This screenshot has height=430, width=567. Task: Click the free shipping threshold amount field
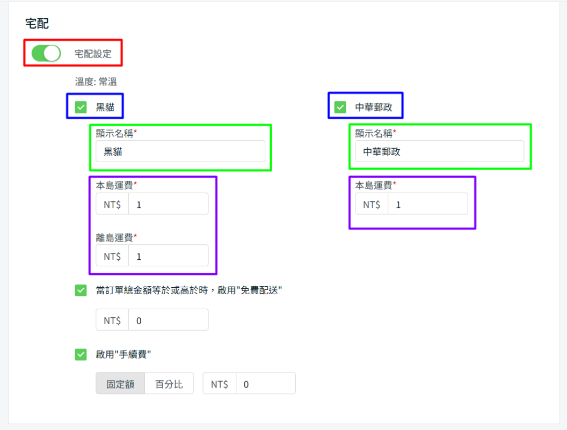(x=168, y=320)
